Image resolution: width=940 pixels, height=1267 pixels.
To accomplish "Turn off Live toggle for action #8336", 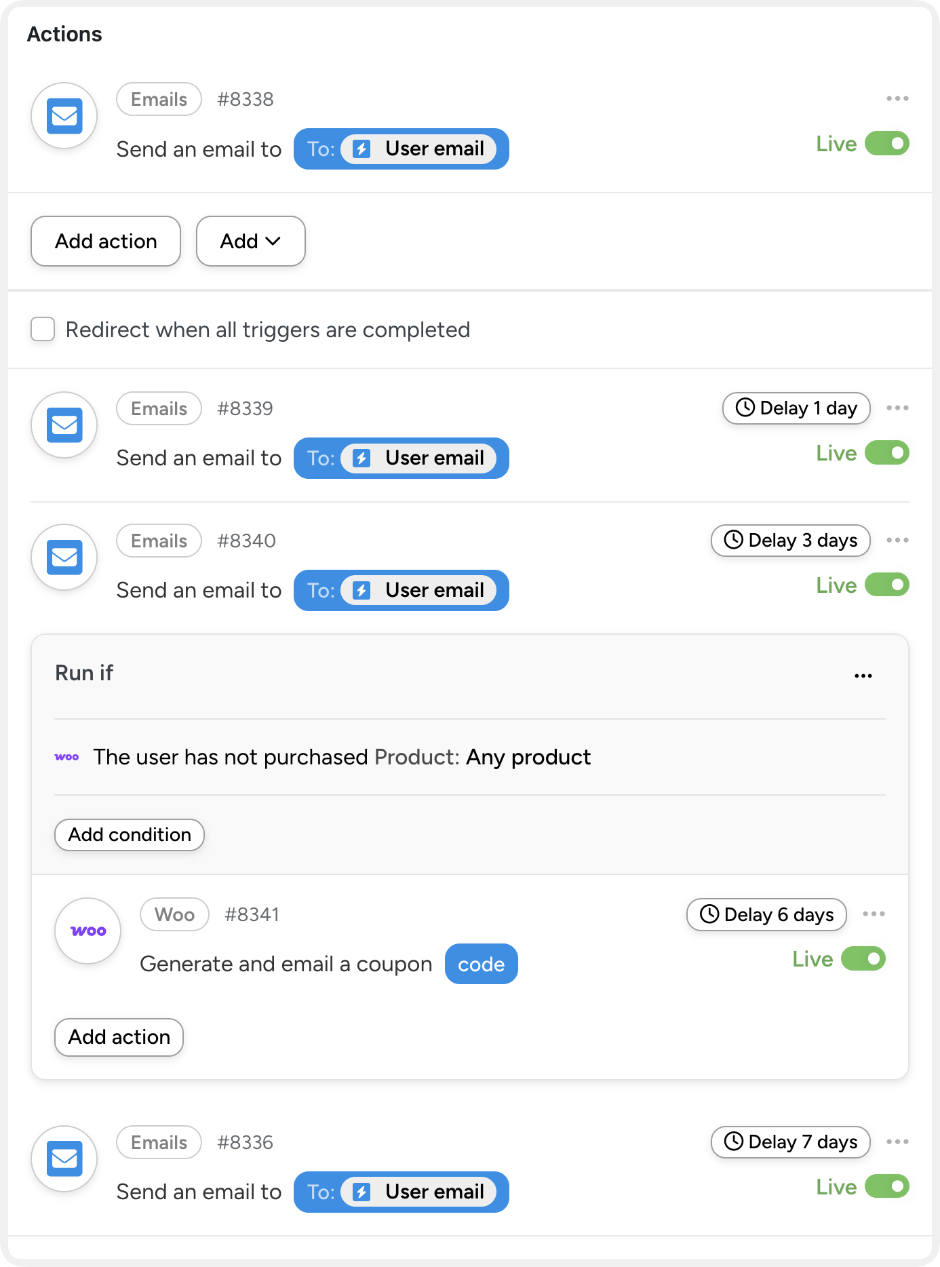I will 886,1186.
